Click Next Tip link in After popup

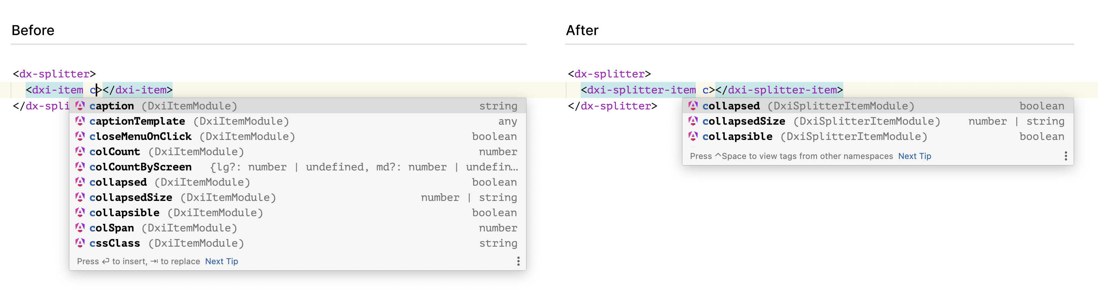[x=915, y=156]
